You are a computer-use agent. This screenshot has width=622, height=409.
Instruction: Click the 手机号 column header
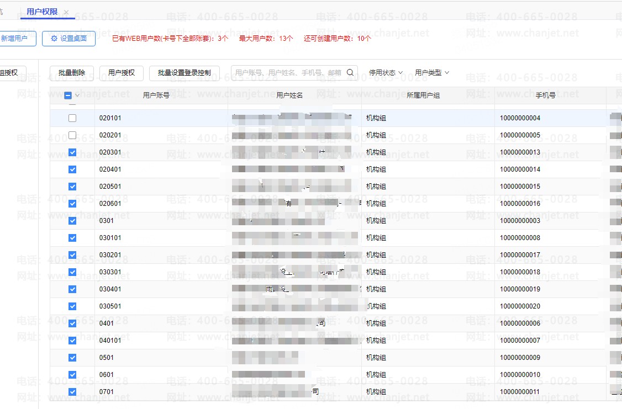tap(545, 95)
